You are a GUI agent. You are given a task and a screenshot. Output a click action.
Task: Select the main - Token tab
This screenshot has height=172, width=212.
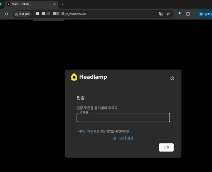pyautogui.click(x=31, y=4)
